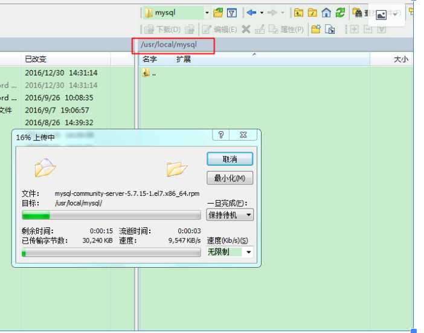Click the select files plus icon
Image resolution: width=424 pixels, height=333 pixels.
(354, 29)
